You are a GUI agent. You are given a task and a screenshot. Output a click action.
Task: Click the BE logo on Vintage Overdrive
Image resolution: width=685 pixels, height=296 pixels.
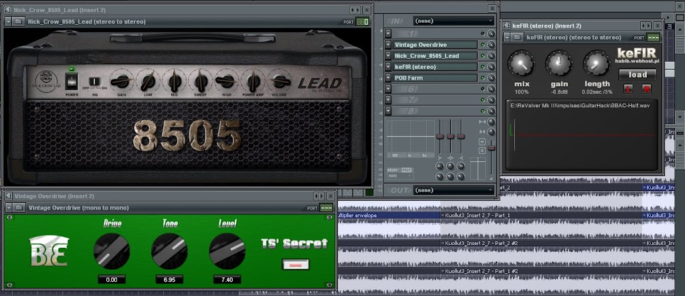point(48,251)
